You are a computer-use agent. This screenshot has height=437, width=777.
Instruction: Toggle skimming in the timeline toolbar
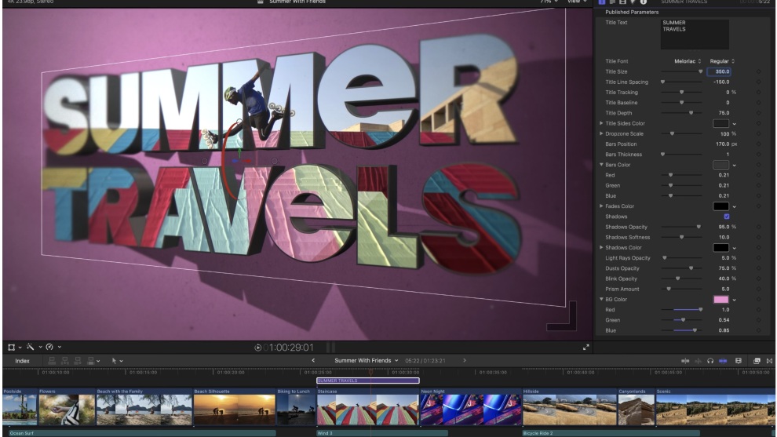click(685, 361)
